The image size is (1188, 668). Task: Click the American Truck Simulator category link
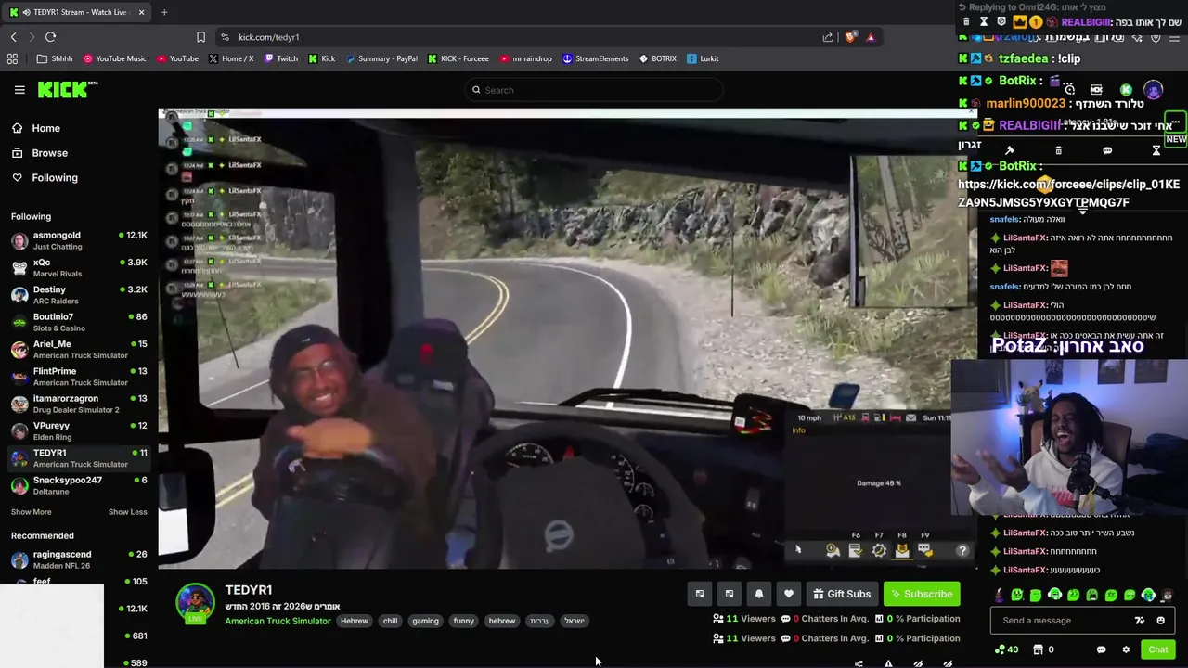(x=278, y=621)
